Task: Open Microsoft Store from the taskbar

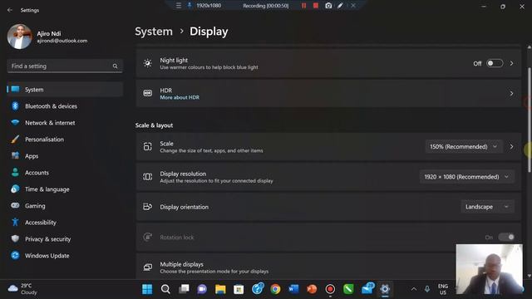Action: pos(239,289)
